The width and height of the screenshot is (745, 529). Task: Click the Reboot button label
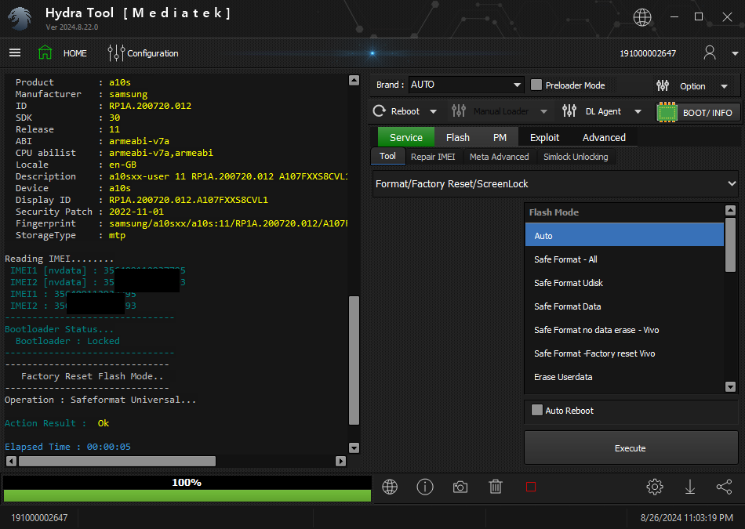click(405, 111)
